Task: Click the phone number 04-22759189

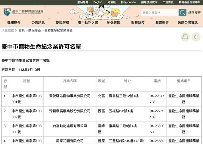Action: [x=157, y=114]
